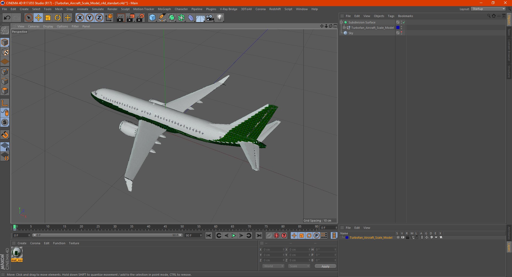This screenshot has height=277, width=512.
Task: Expand the Turbofan_Aircraft_Scale_Model tree node
Action: tap(344, 27)
